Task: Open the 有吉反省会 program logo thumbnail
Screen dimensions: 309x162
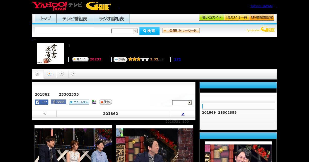Action: (50, 53)
